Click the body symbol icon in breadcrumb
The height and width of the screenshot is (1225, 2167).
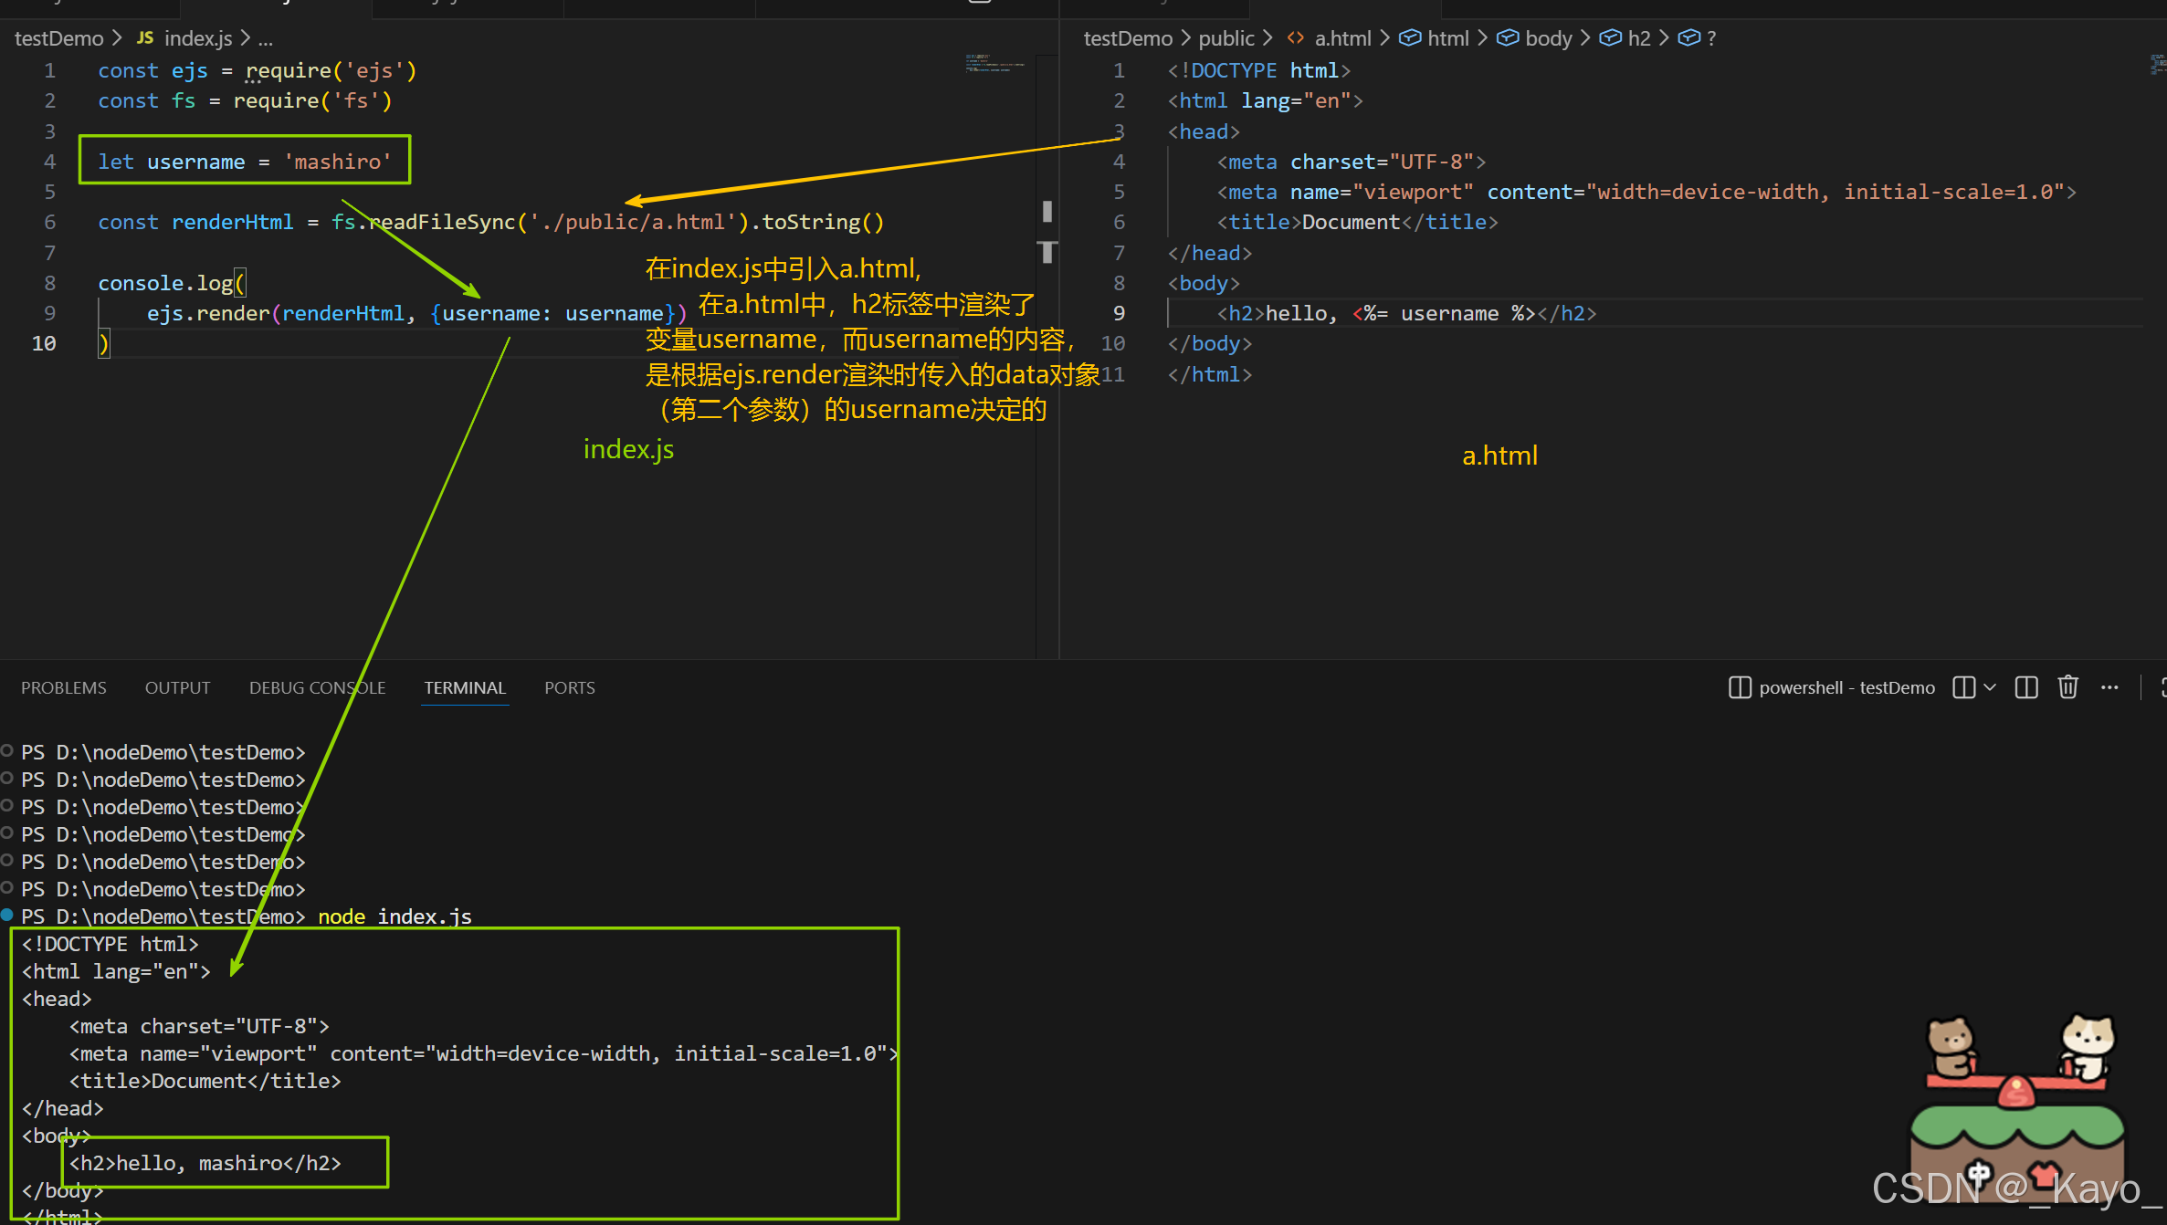(x=1508, y=38)
